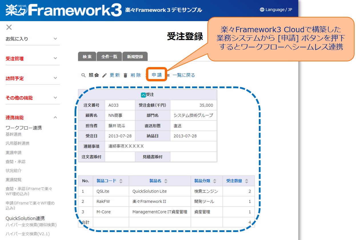Image resolution: width=356 pixels, height=240 pixels.
Task: Click the 申請 link
Action: tap(157, 75)
